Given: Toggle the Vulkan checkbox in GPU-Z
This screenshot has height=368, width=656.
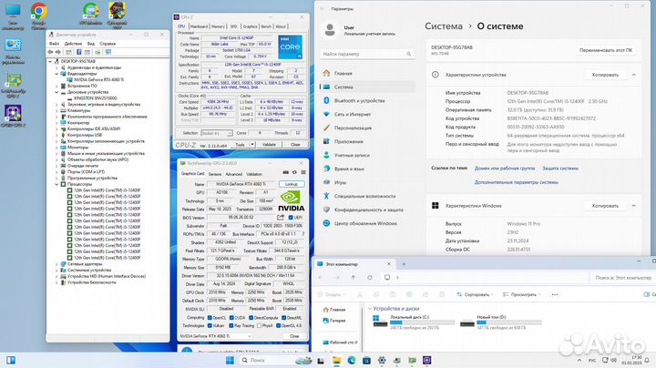Looking at the screenshot, I should (x=210, y=325).
